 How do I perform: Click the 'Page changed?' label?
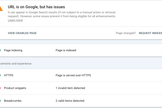(126, 33)
